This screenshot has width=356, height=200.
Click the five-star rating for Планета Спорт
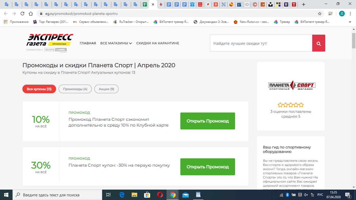tap(291, 105)
